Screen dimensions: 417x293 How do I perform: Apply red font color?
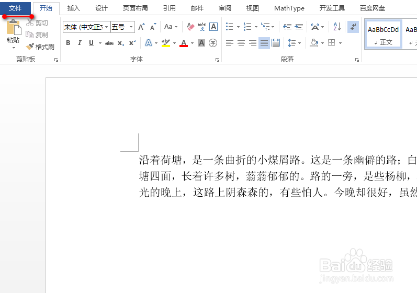(184, 43)
